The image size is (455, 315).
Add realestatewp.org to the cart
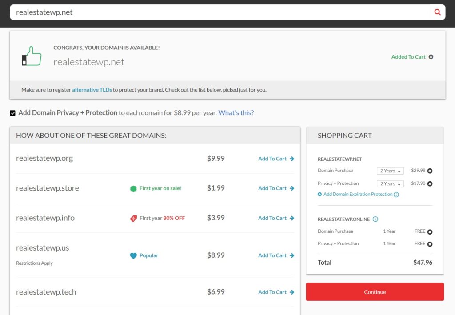tap(272, 158)
